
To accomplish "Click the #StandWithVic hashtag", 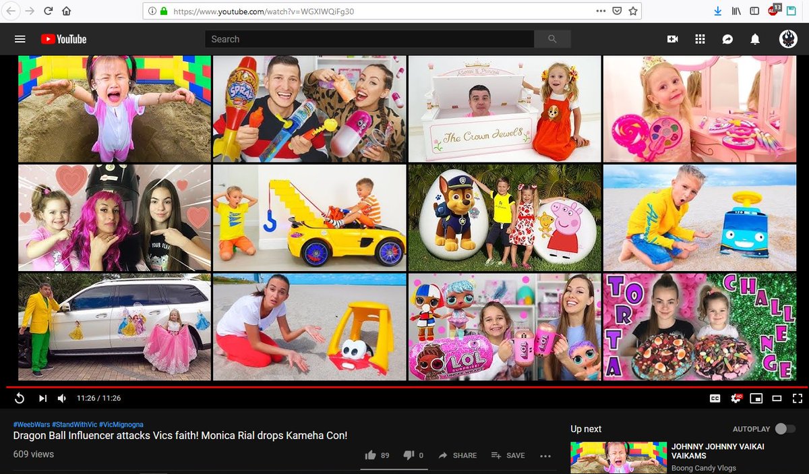I will [73, 424].
